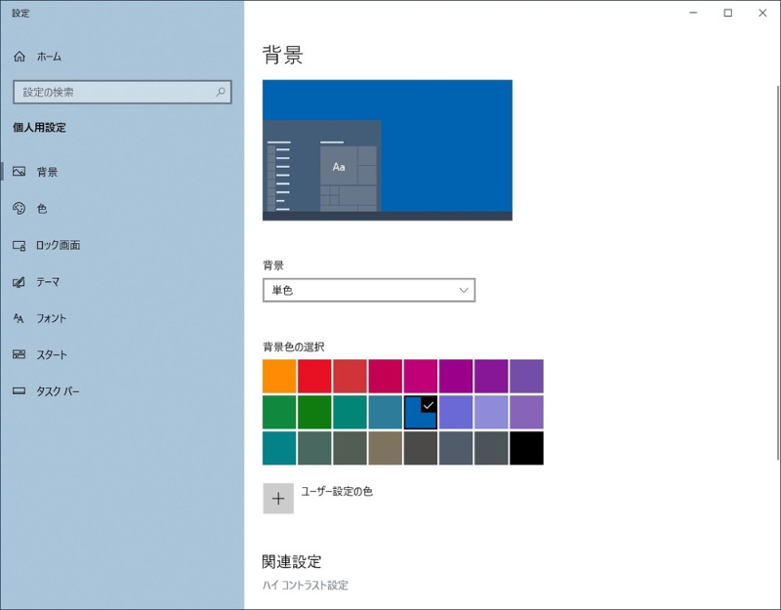Click the search magnifier icon
Screen dimensions: 781x610
(222, 93)
